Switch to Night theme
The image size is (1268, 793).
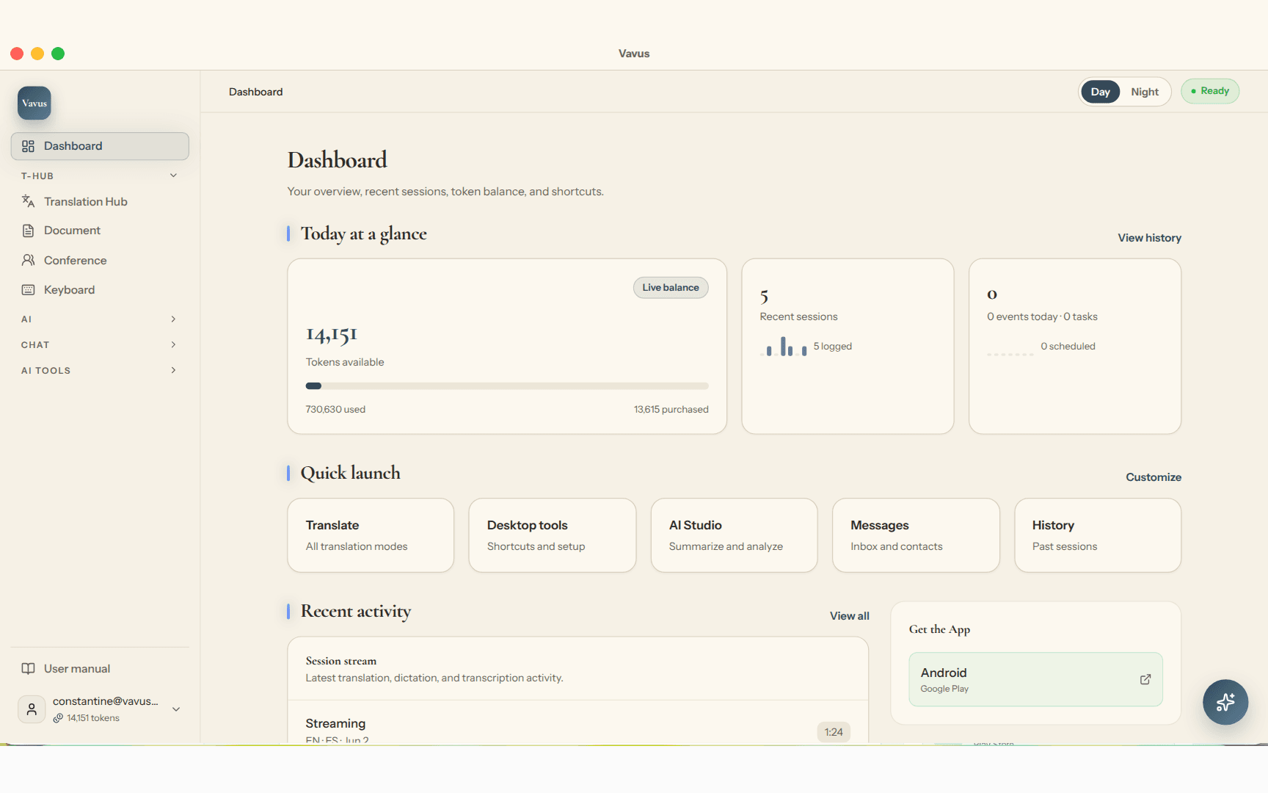(1145, 92)
